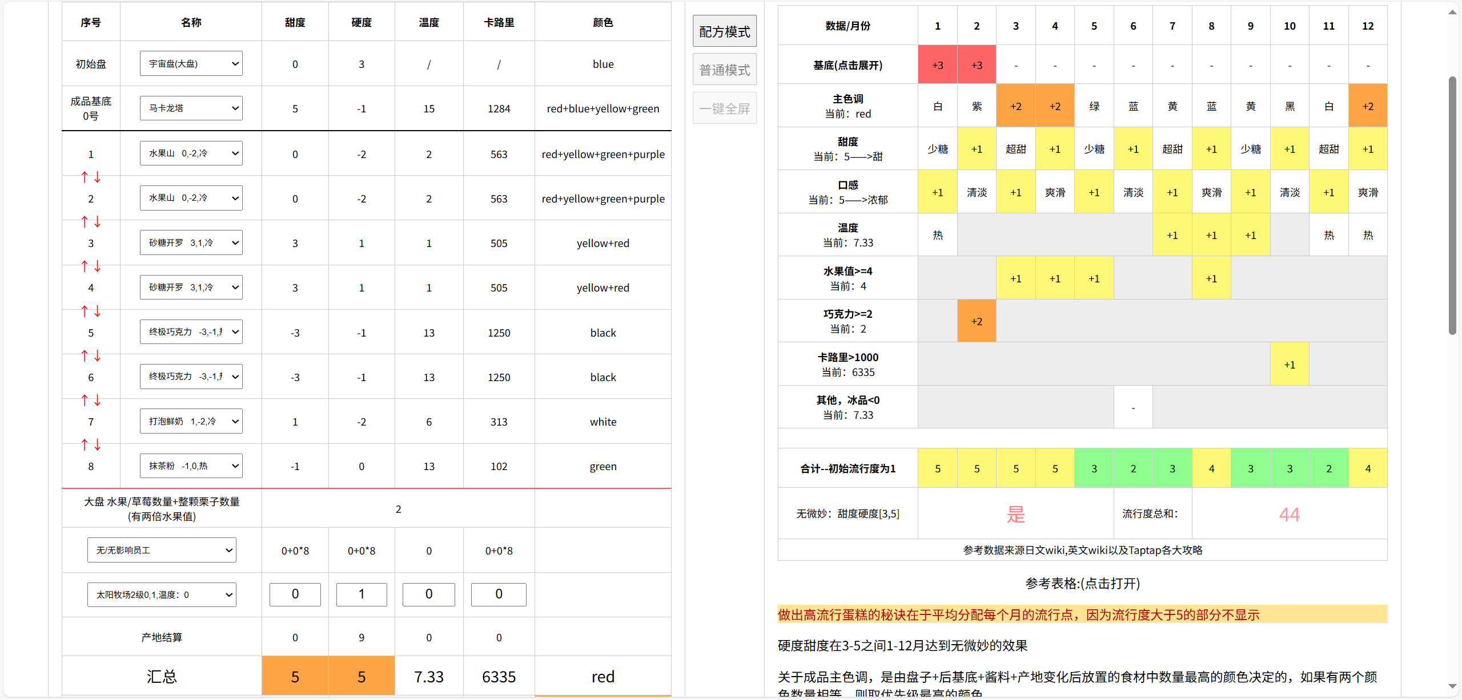The image size is (1462, 700).
Task: Click the page vertical scrollbar thumb
Action: click(1452, 205)
